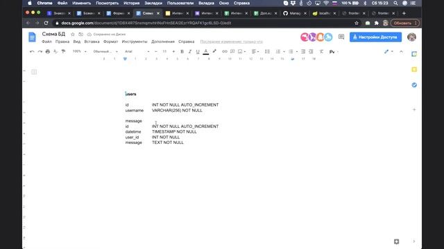Open the paragraph style dropdown

coord(105,51)
